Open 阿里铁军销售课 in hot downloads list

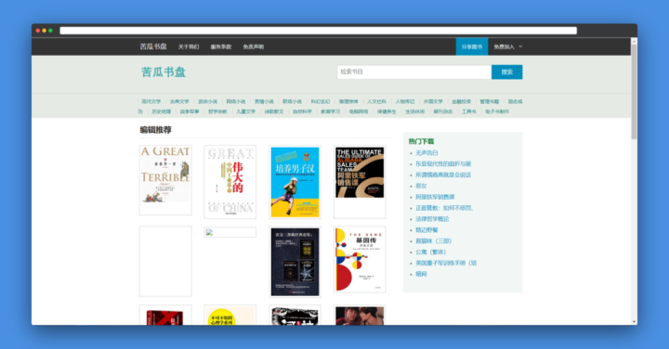[x=435, y=197]
